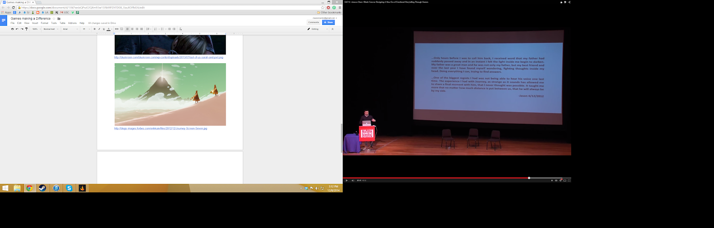Insert a comment using toolbar icon
The height and width of the screenshot is (228, 714).
(122, 29)
